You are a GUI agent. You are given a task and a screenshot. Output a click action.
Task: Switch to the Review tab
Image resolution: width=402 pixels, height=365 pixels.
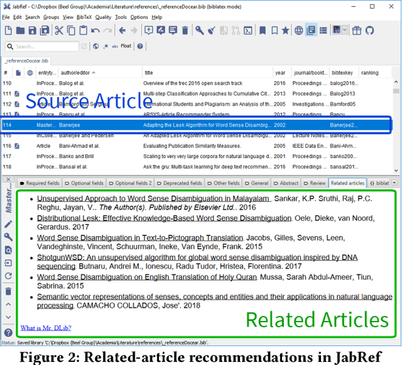click(315, 183)
